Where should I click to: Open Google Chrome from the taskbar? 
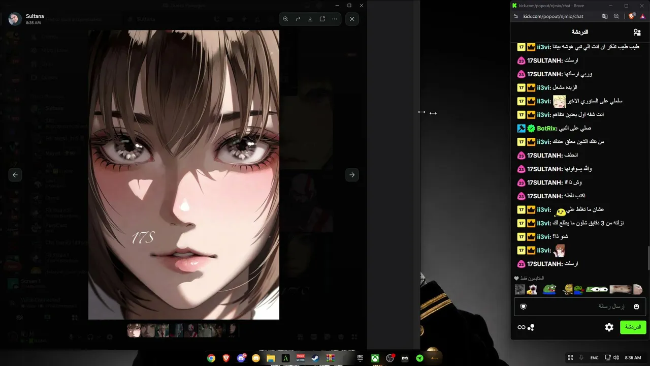tap(211, 358)
